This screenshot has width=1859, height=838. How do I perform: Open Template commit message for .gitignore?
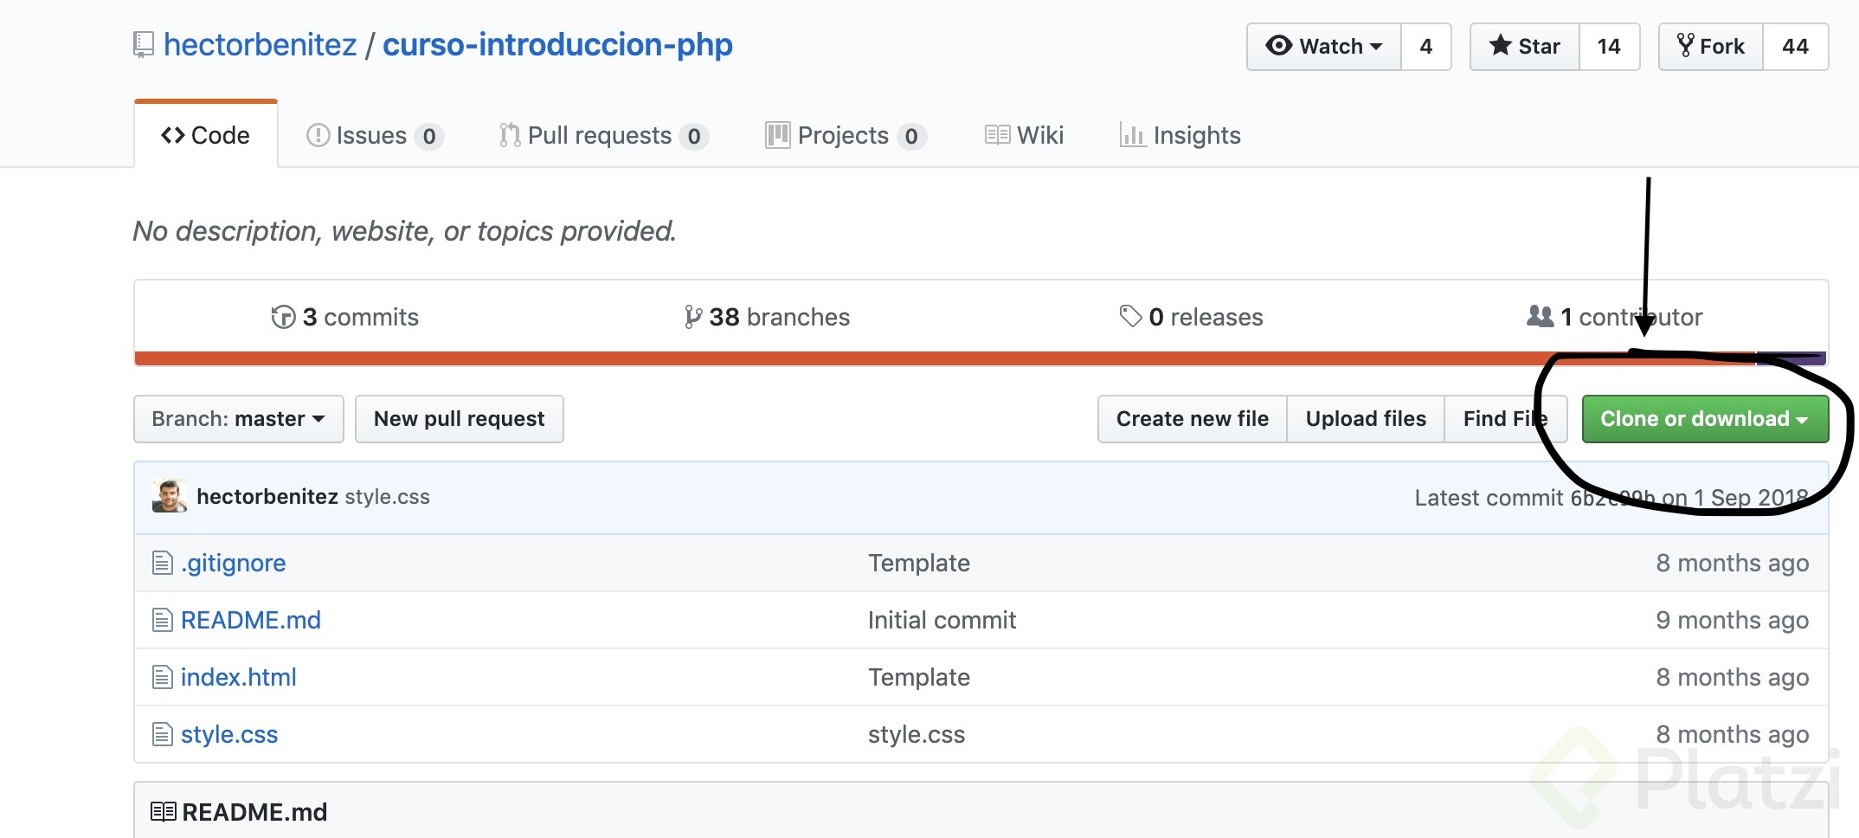(919, 563)
